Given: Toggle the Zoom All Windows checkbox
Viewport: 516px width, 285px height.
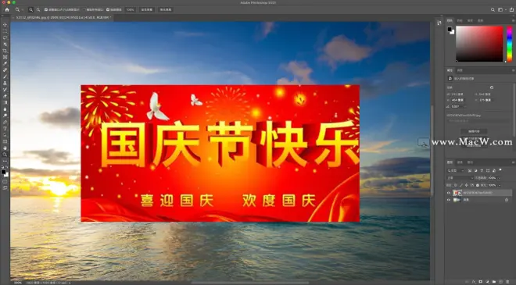Looking at the screenshot, I should [84, 10].
